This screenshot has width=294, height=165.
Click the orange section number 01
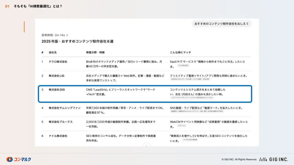tap(7, 6)
